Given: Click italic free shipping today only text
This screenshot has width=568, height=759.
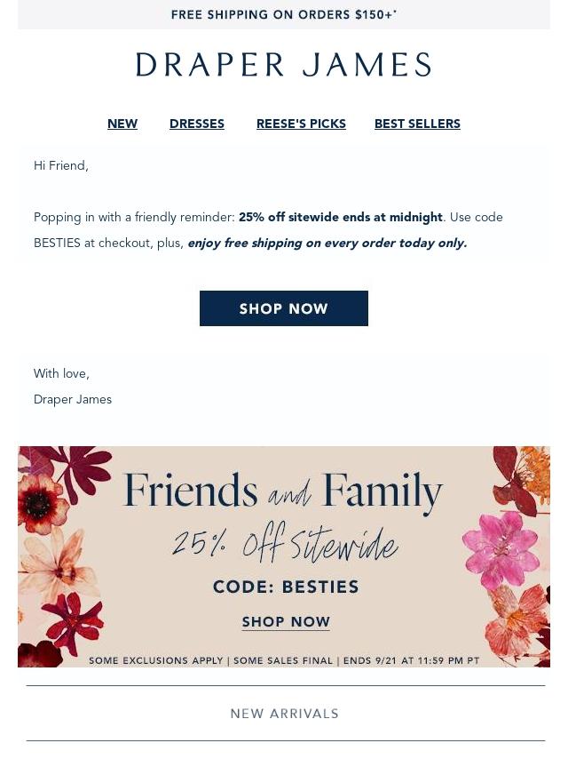Looking at the screenshot, I should (327, 243).
